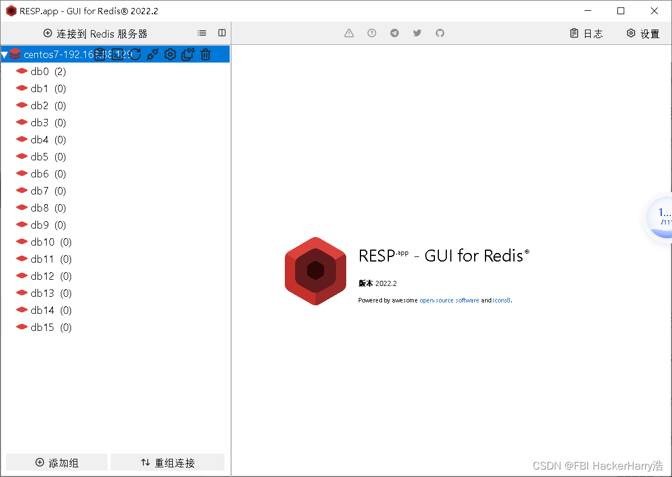Screen dimensions: 672x477
Task: Click the 重组连接 button
Action: [x=167, y=462]
